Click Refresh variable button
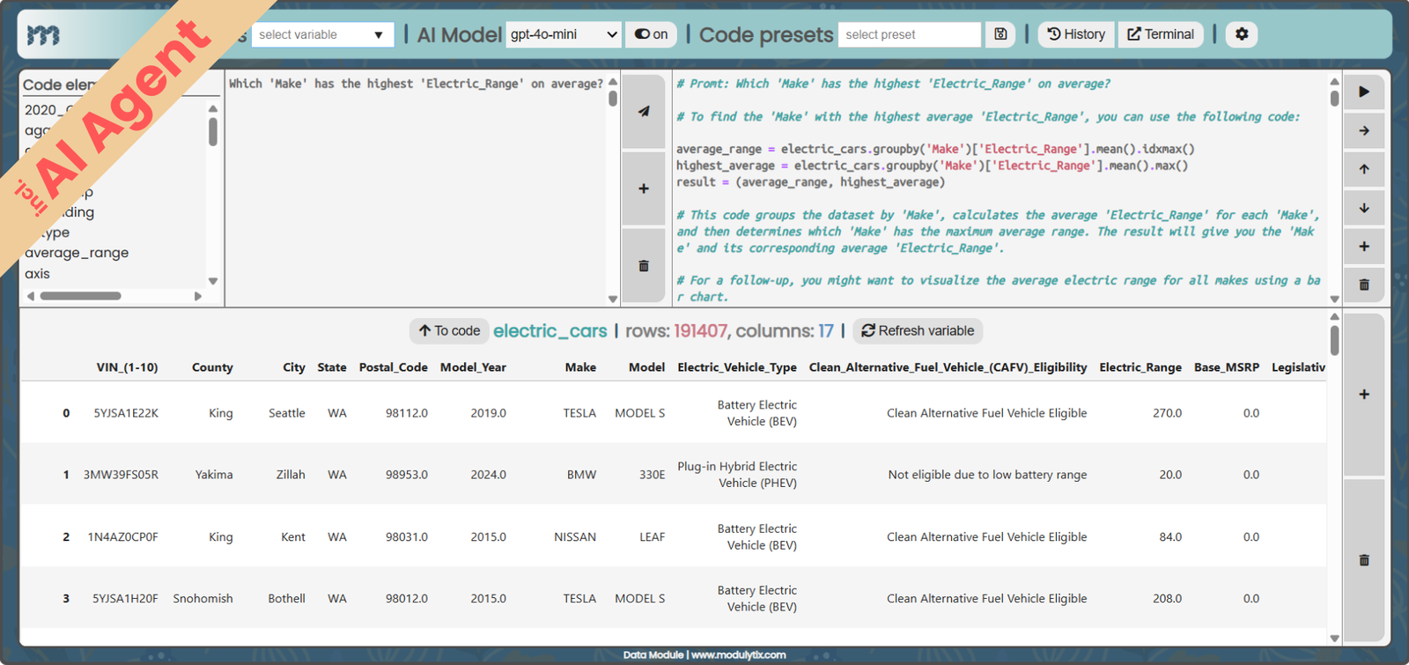The width and height of the screenshot is (1409, 665). tap(918, 331)
